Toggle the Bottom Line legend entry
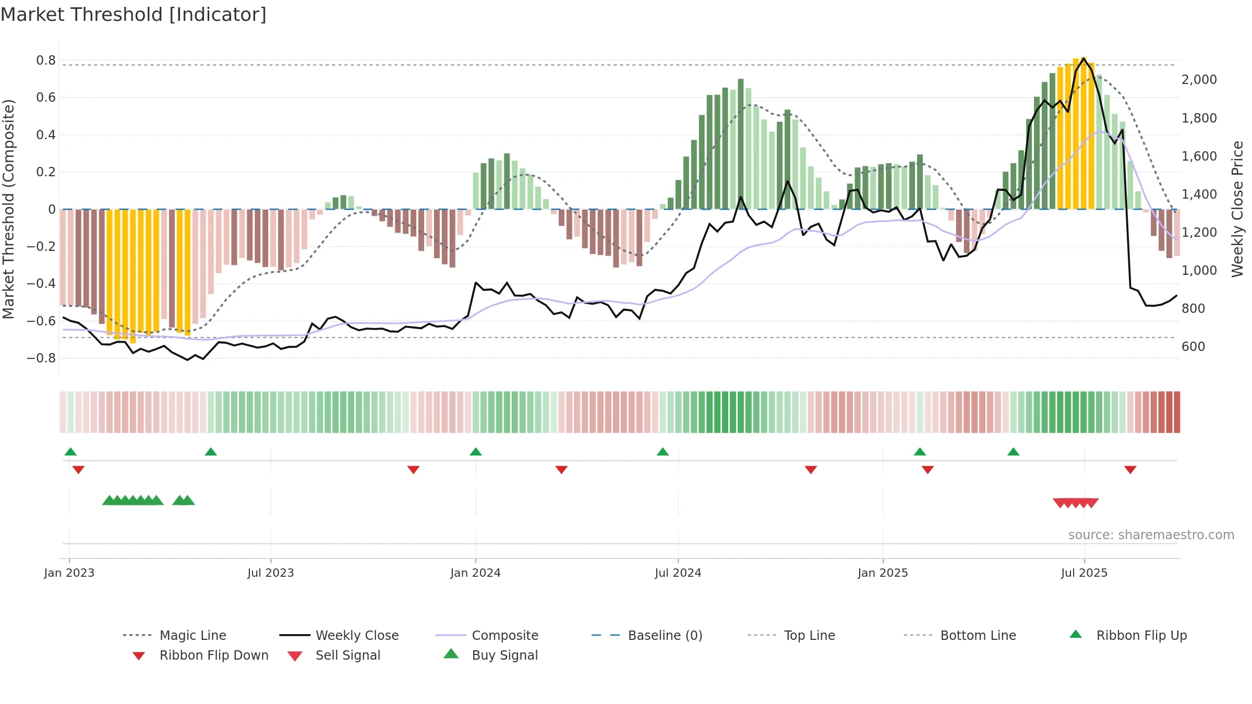 pos(960,635)
